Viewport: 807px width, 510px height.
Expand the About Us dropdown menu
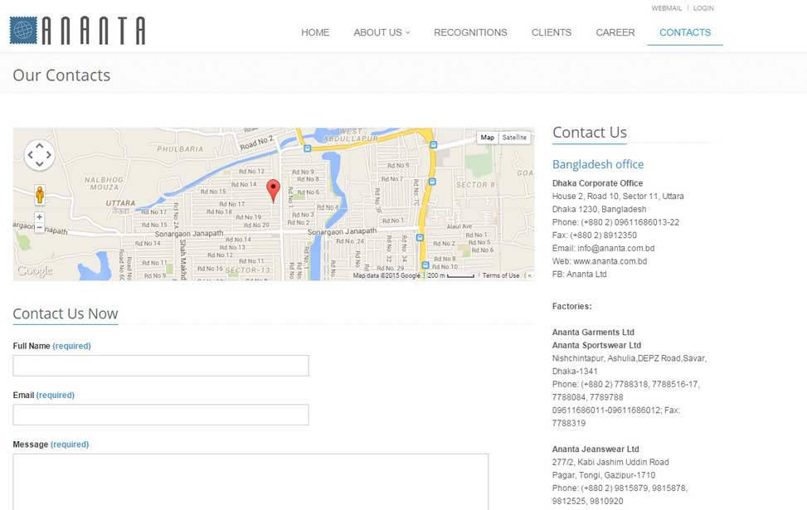[x=382, y=32]
